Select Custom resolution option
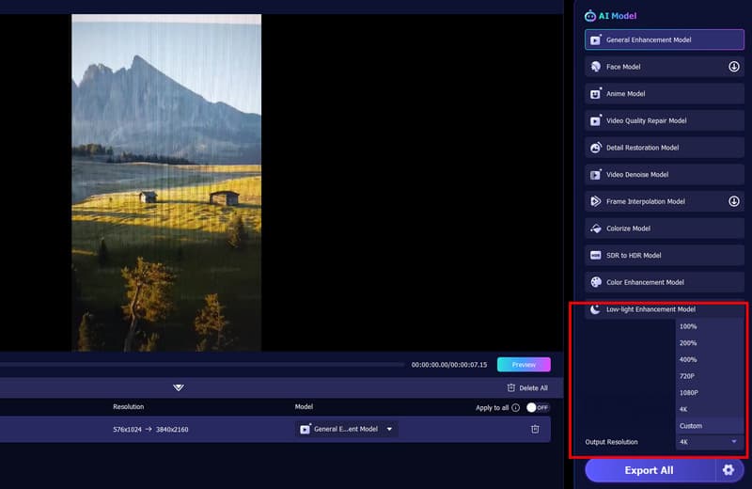752x489 pixels. coord(690,426)
